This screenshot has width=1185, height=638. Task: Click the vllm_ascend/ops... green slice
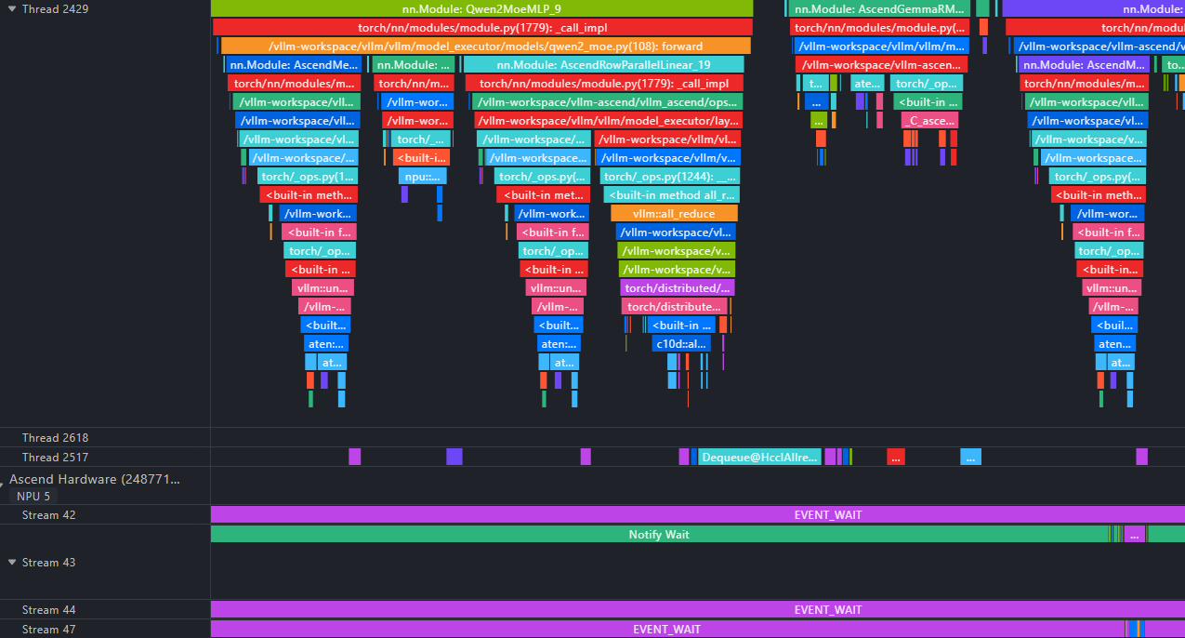(608, 101)
